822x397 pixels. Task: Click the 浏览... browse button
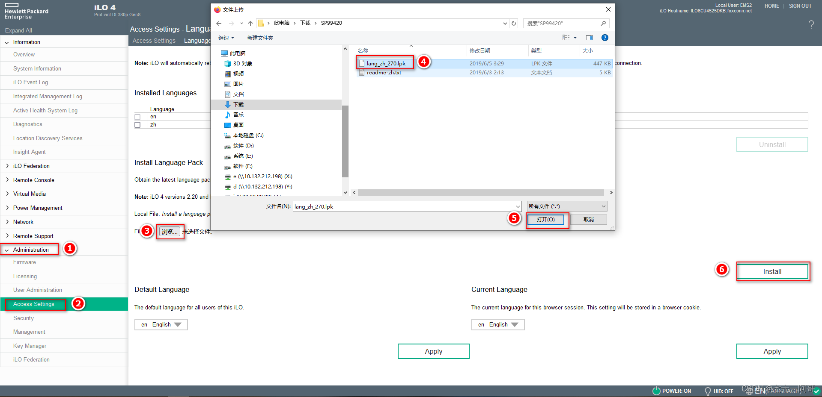point(170,232)
